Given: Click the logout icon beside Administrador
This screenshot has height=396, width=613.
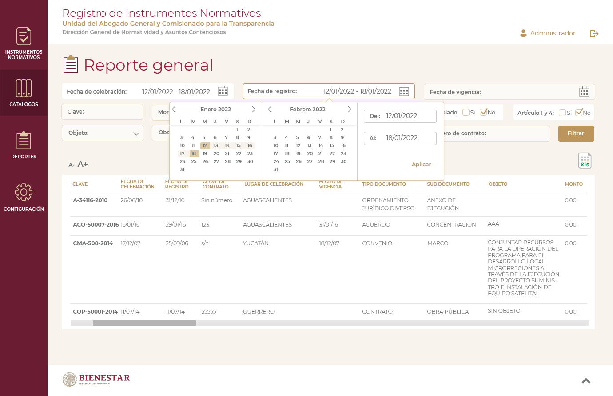Looking at the screenshot, I should pyautogui.click(x=594, y=34).
